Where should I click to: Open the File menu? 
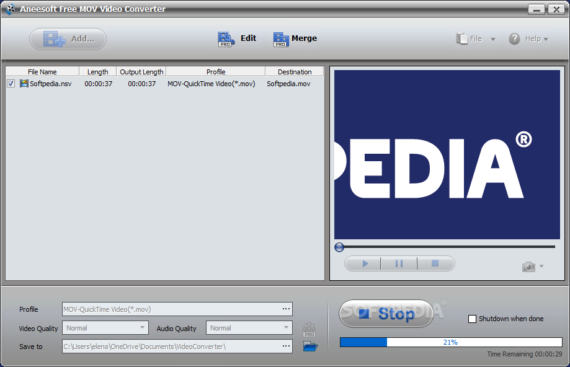tap(476, 38)
